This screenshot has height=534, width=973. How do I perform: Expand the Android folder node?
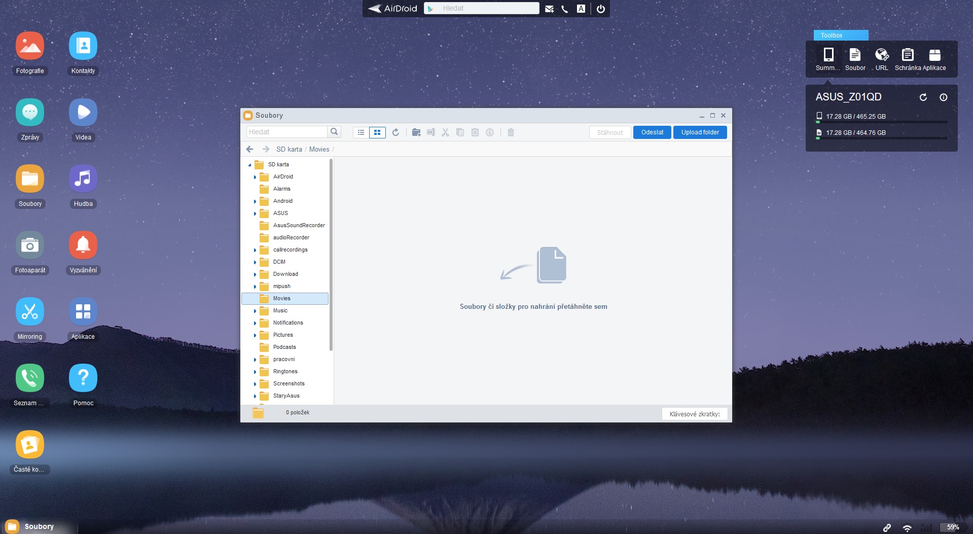click(255, 201)
